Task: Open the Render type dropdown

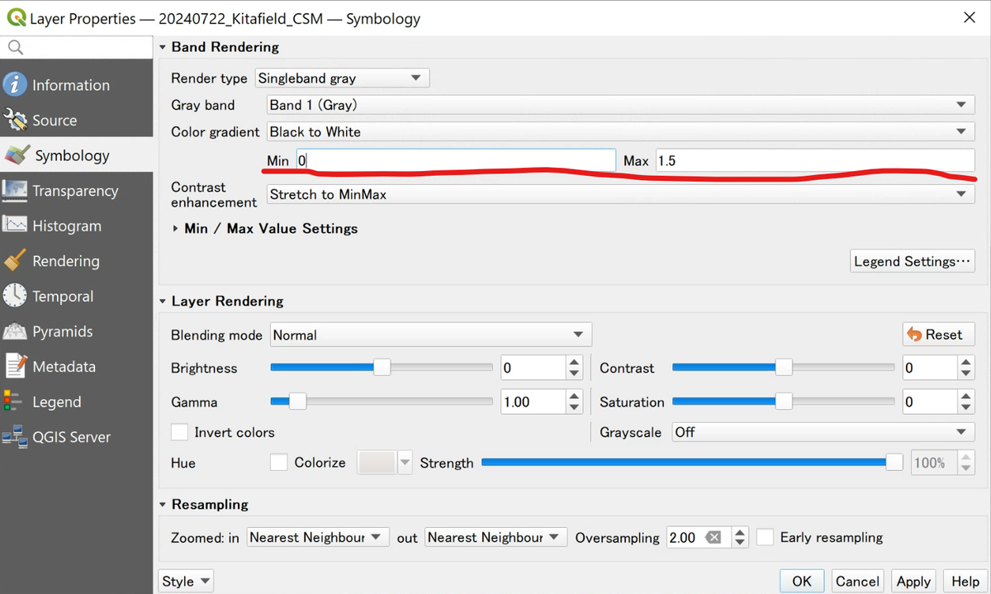Action: pyautogui.click(x=342, y=78)
